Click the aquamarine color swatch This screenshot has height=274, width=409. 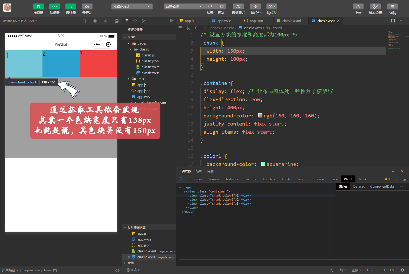coord(263,164)
